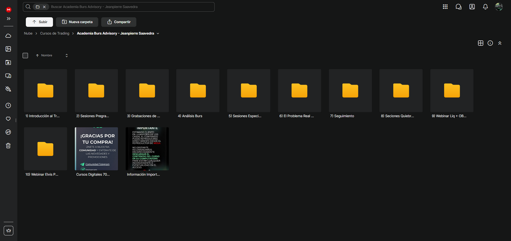The height and width of the screenshot is (241, 511).
Task: Open dropdown next to Academia Burs Advisory breadcrumb
Action: (x=158, y=34)
